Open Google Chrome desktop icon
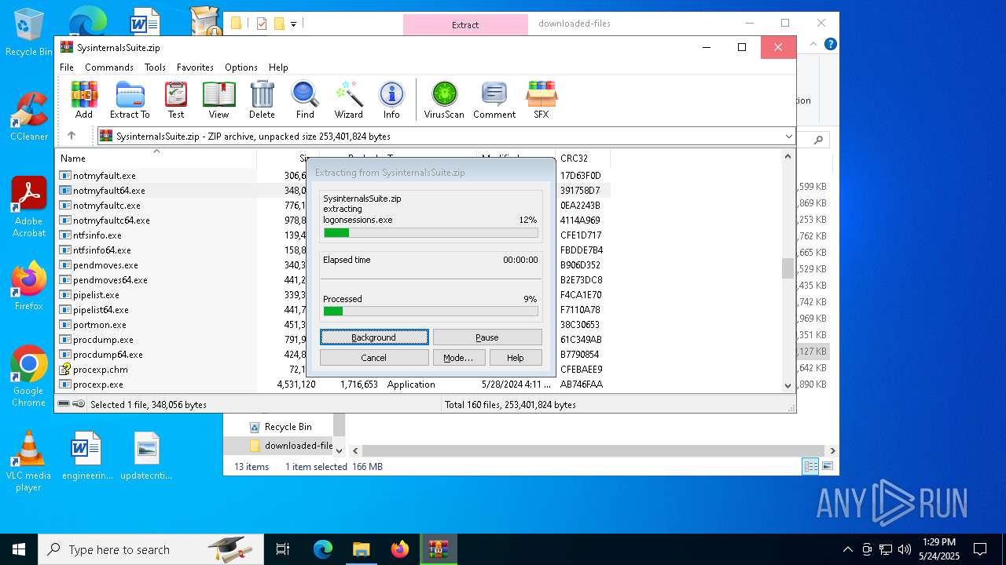Viewport: 1006px width, 565px height. [29, 377]
